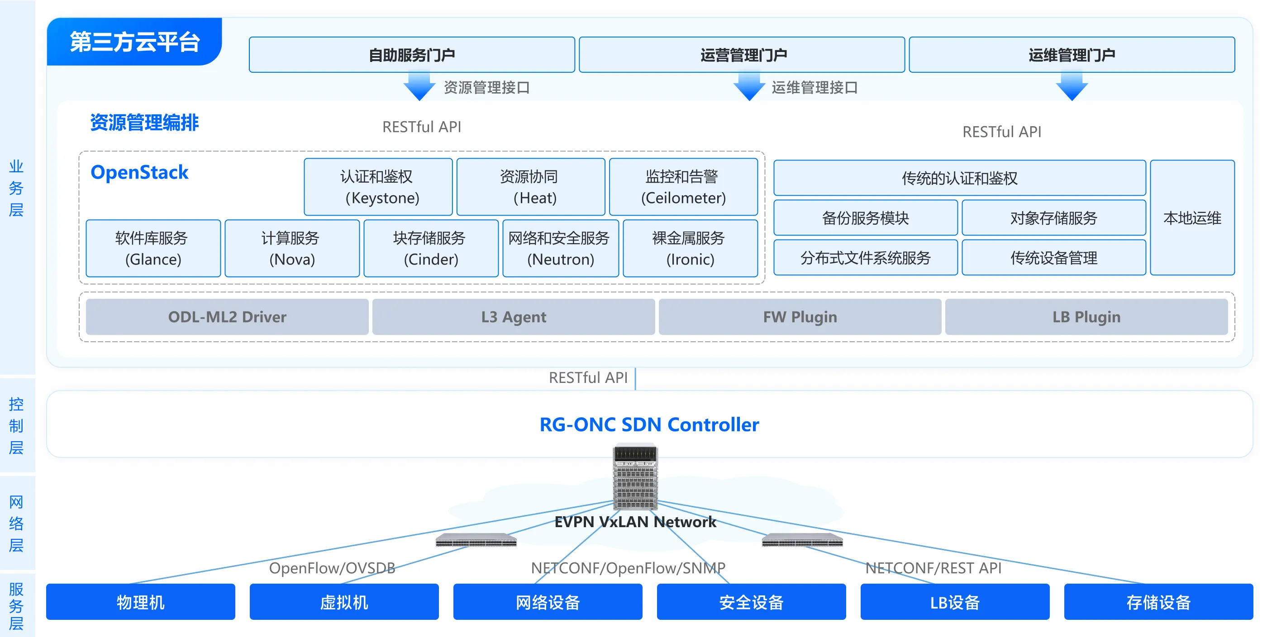Click the core switch chassis icon

point(635,477)
